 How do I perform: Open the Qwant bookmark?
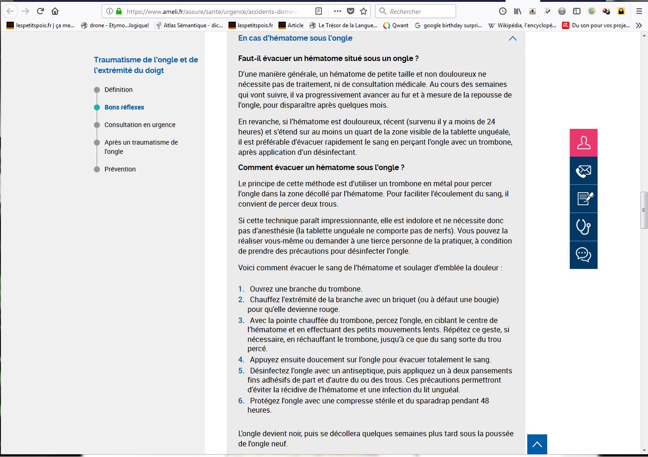click(396, 25)
